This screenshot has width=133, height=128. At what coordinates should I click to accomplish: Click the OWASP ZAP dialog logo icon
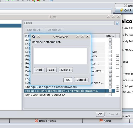click(x=34, y=37)
